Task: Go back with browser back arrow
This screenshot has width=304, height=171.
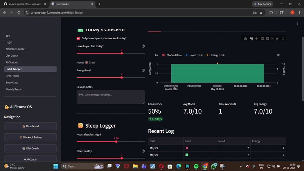Action: point(5,12)
